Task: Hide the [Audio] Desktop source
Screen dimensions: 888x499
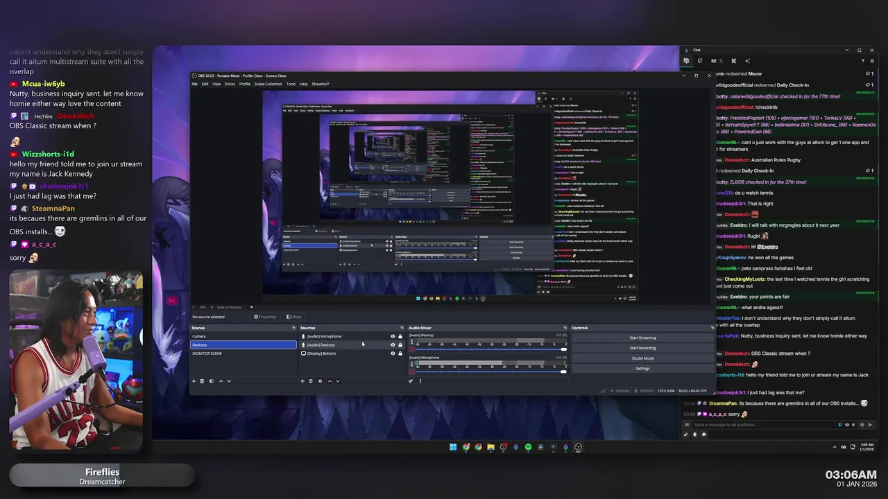Action: point(393,344)
